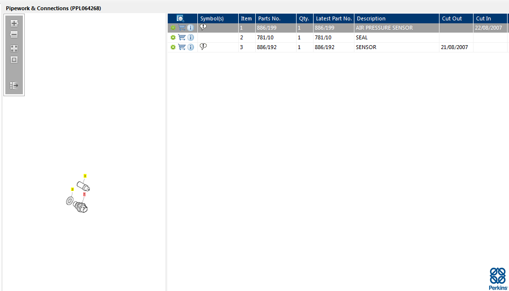Add SEAL 781/10 to shopping cart
509x291 pixels.
(x=182, y=37)
